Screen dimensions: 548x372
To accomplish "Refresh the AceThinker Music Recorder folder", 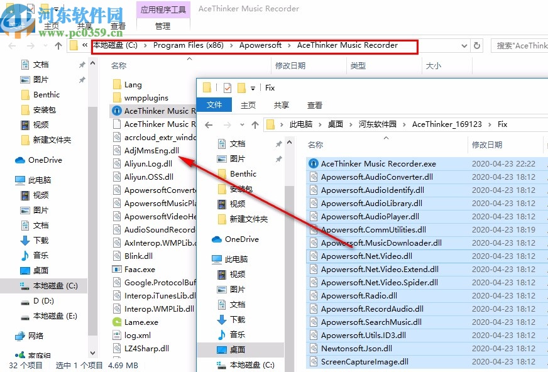I will [477, 46].
